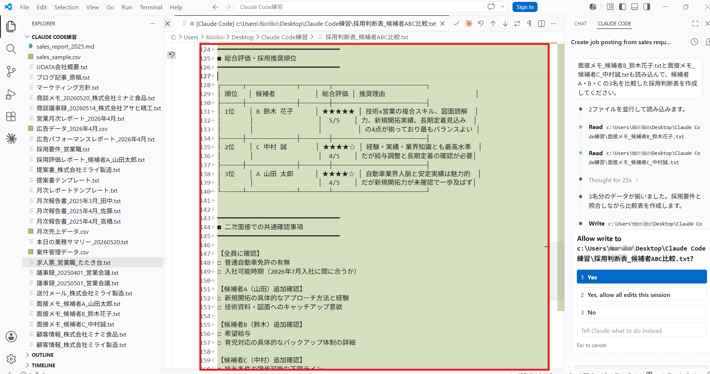The image size is (710, 374).
Task: Click the orange Claude spark icon in editor toolbar
Action: click(x=469, y=24)
